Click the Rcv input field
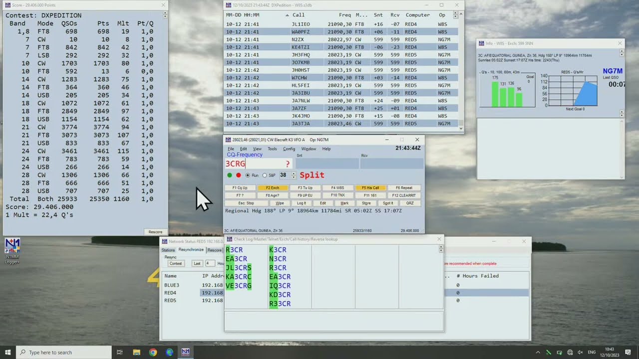The image size is (639, 359). click(x=391, y=164)
